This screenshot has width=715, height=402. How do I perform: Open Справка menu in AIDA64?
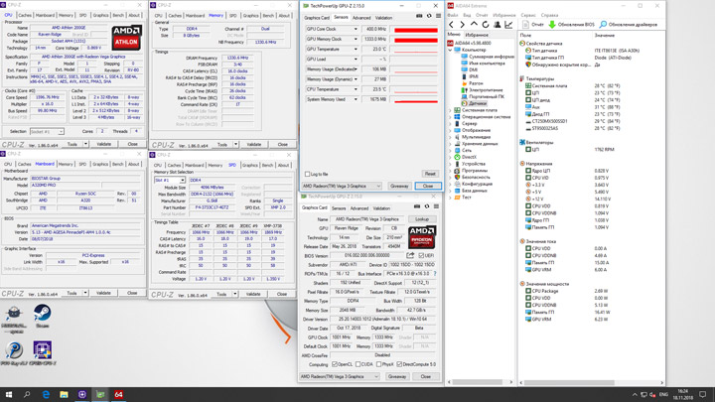click(549, 15)
